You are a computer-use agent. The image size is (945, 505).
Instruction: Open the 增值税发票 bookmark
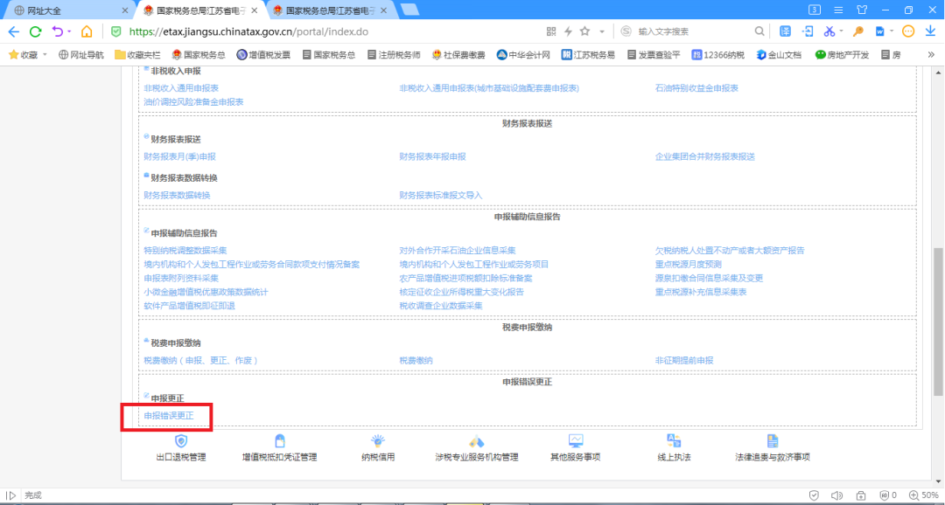coord(263,55)
